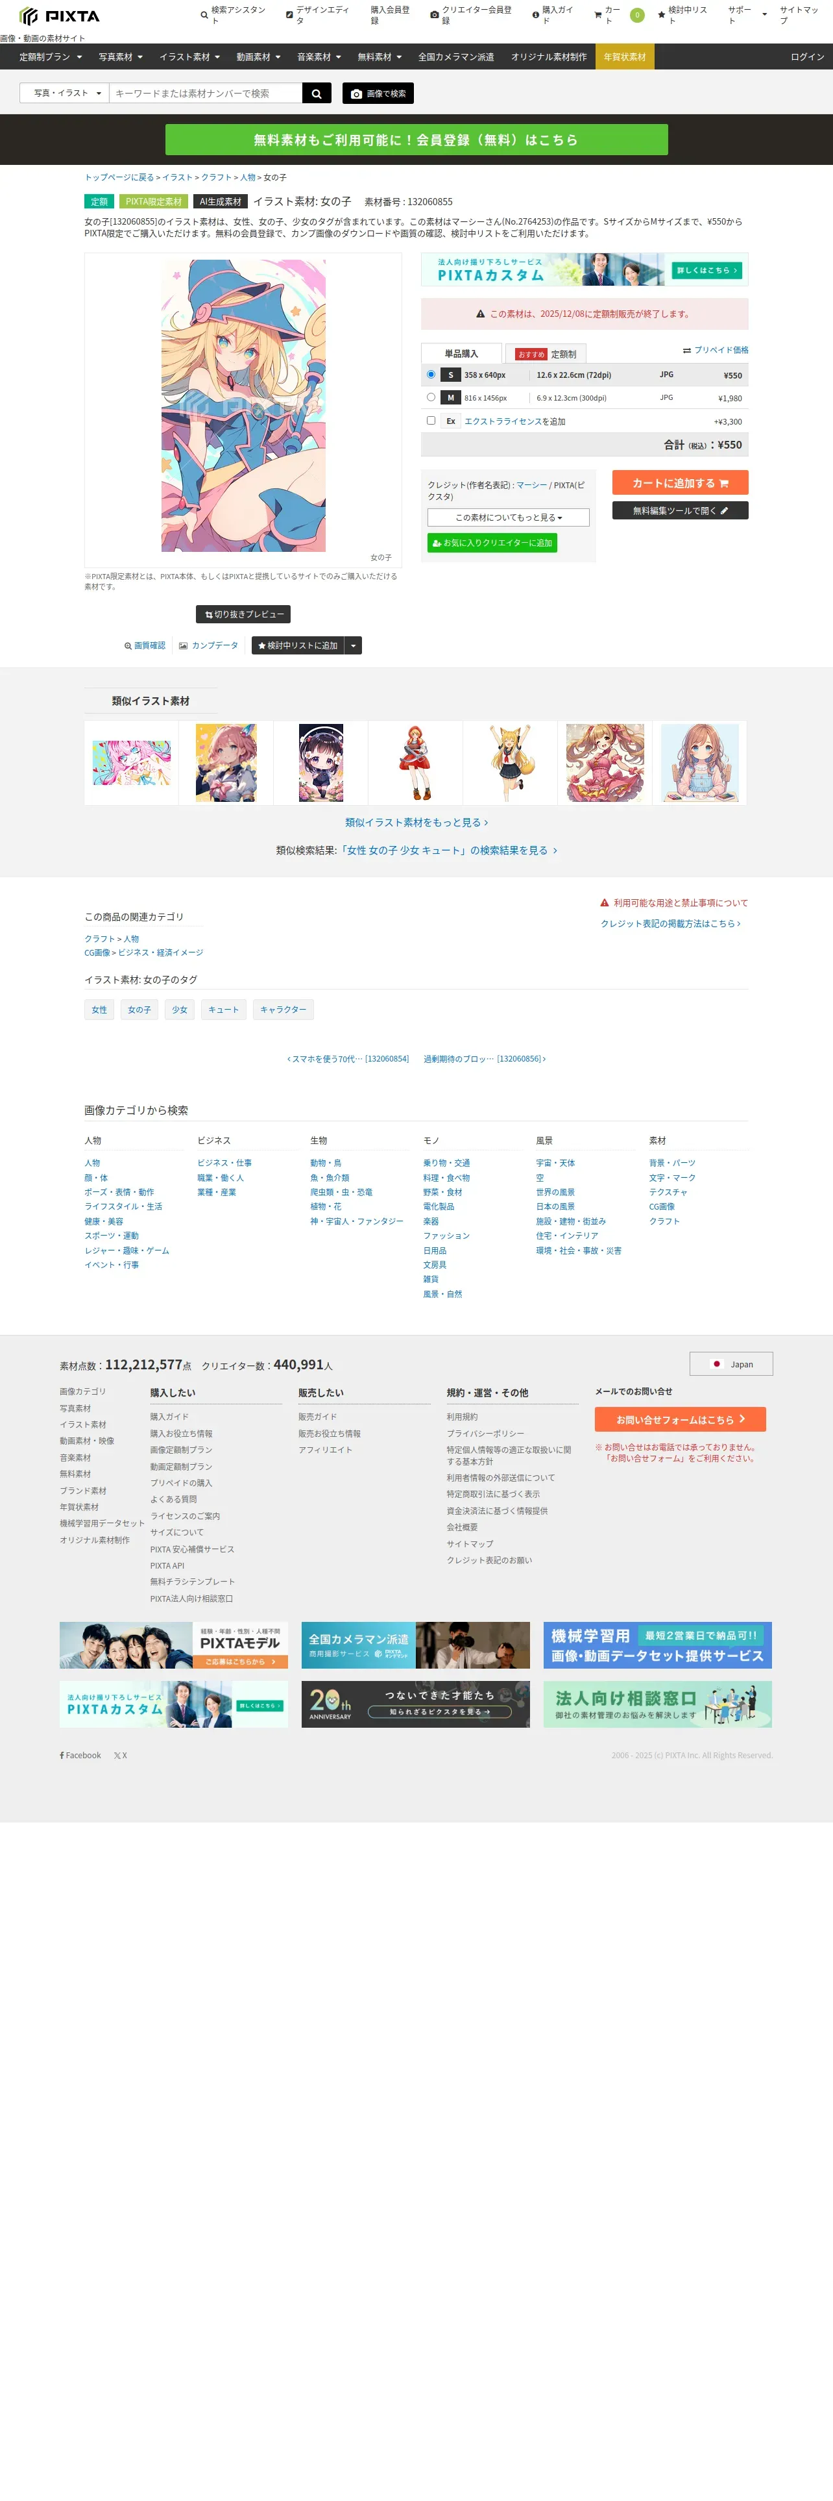Viewport: 833px width, 2501px height.
Task: Expand the 音楽素材 menu
Action: [x=319, y=57]
